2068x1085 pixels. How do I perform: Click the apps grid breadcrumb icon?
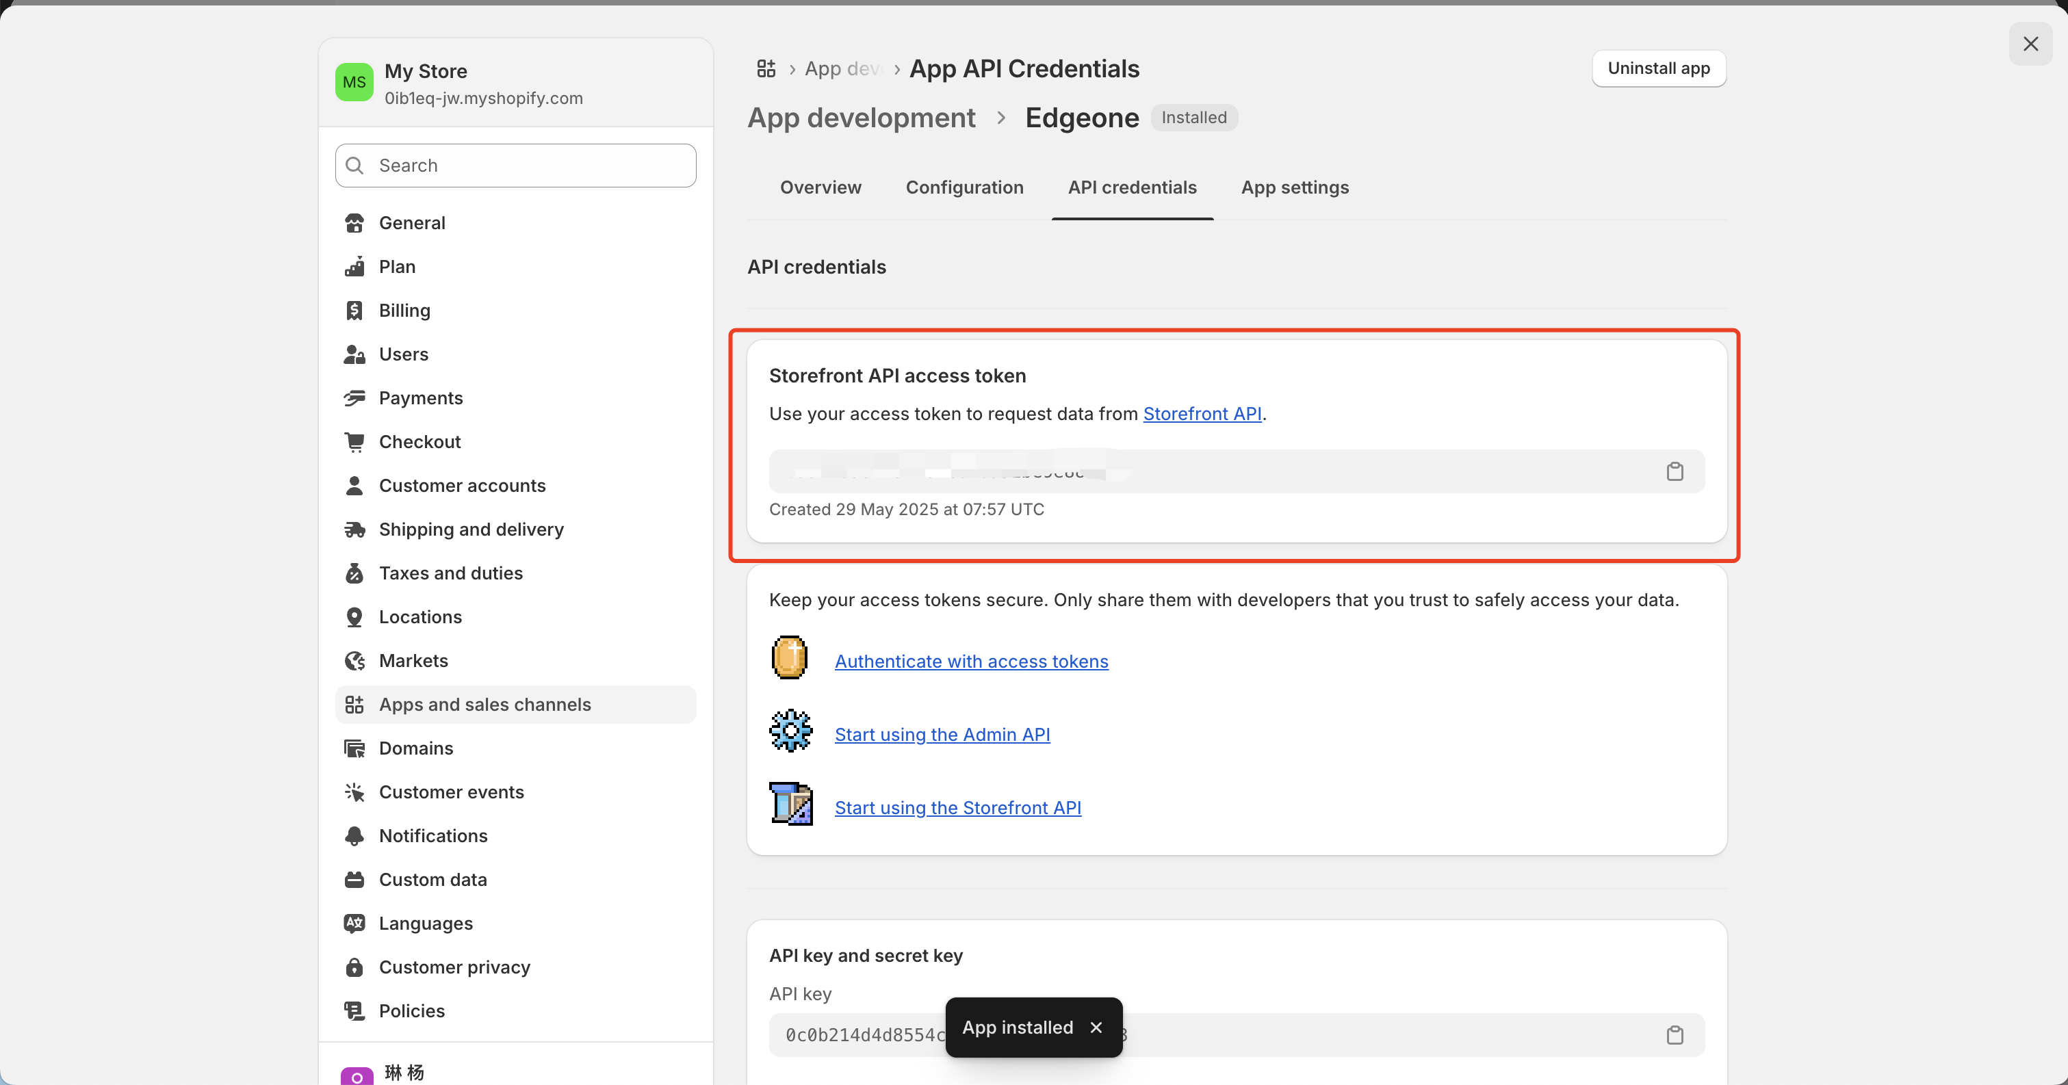(x=766, y=69)
